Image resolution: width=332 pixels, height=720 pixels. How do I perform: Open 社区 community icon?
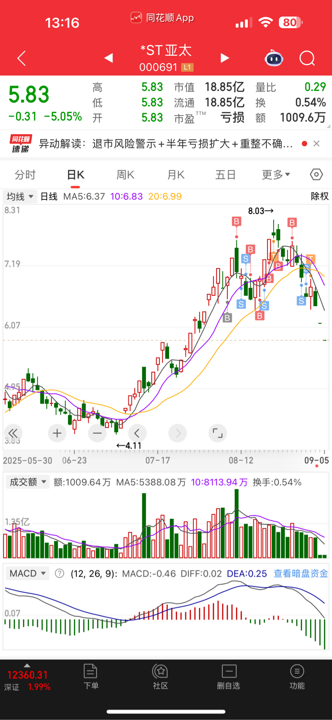(160, 672)
